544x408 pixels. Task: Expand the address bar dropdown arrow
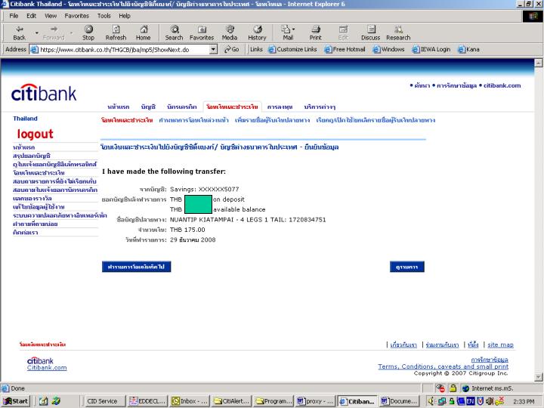point(214,50)
